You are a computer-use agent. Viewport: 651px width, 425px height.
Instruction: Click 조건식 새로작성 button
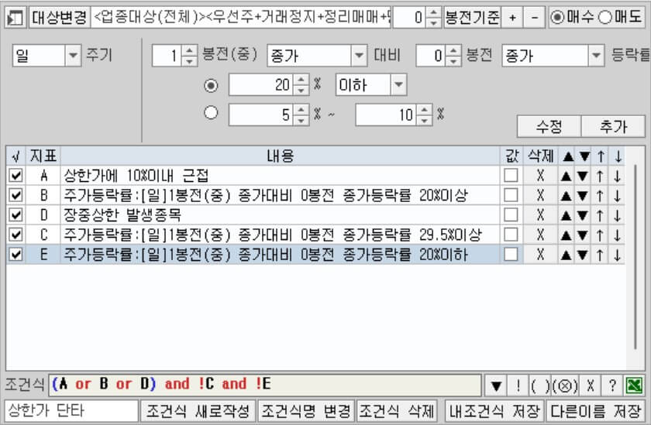(198, 411)
